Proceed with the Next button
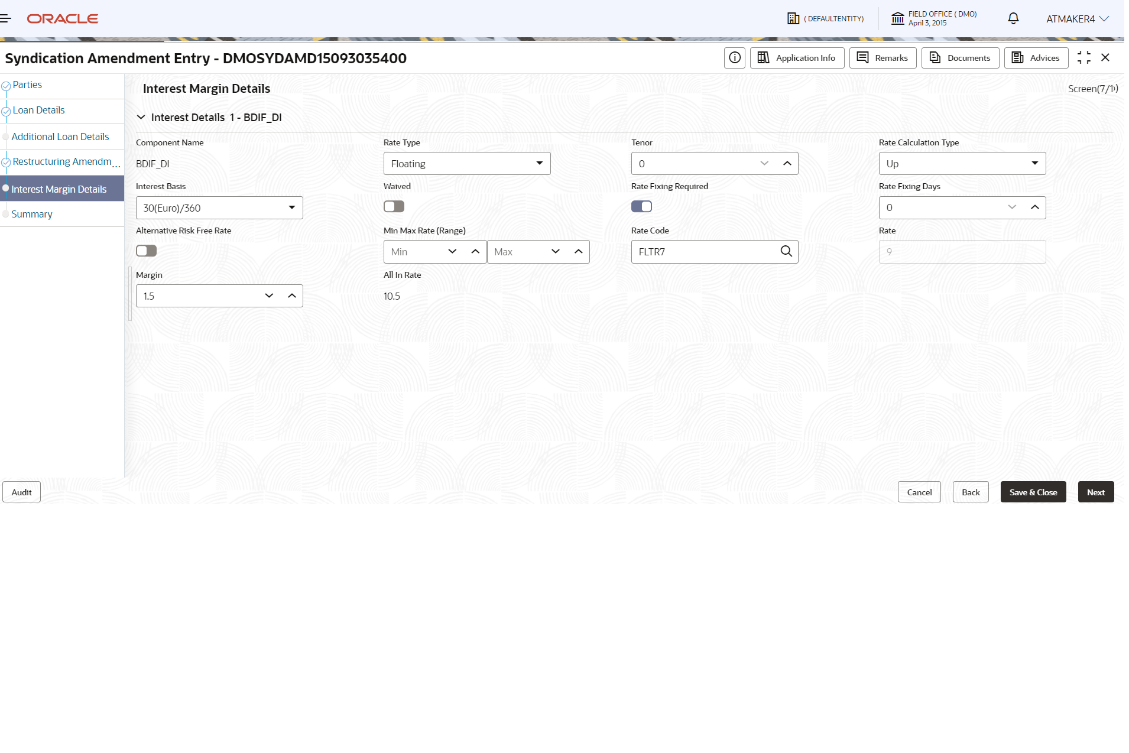1129x753 pixels. tap(1096, 492)
